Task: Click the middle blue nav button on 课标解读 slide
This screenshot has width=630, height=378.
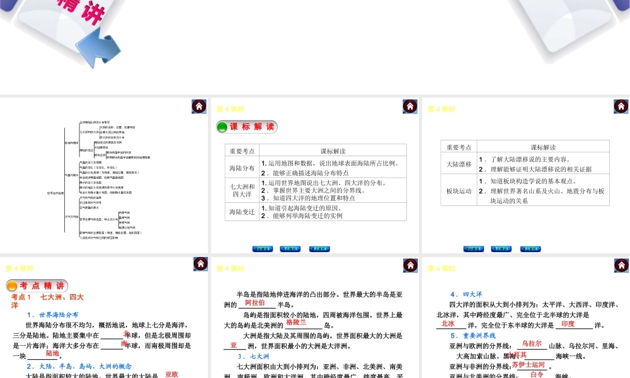Action: click(290, 249)
